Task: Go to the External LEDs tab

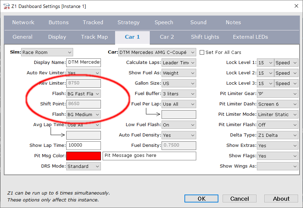Action: (250, 37)
